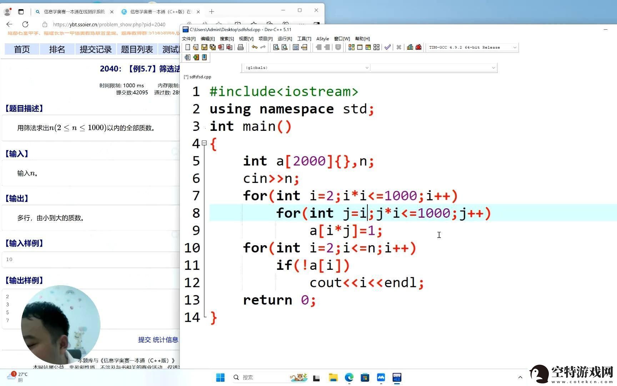Click the Close All files toolbar icon
This screenshot has height=386, width=617.
click(230, 47)
